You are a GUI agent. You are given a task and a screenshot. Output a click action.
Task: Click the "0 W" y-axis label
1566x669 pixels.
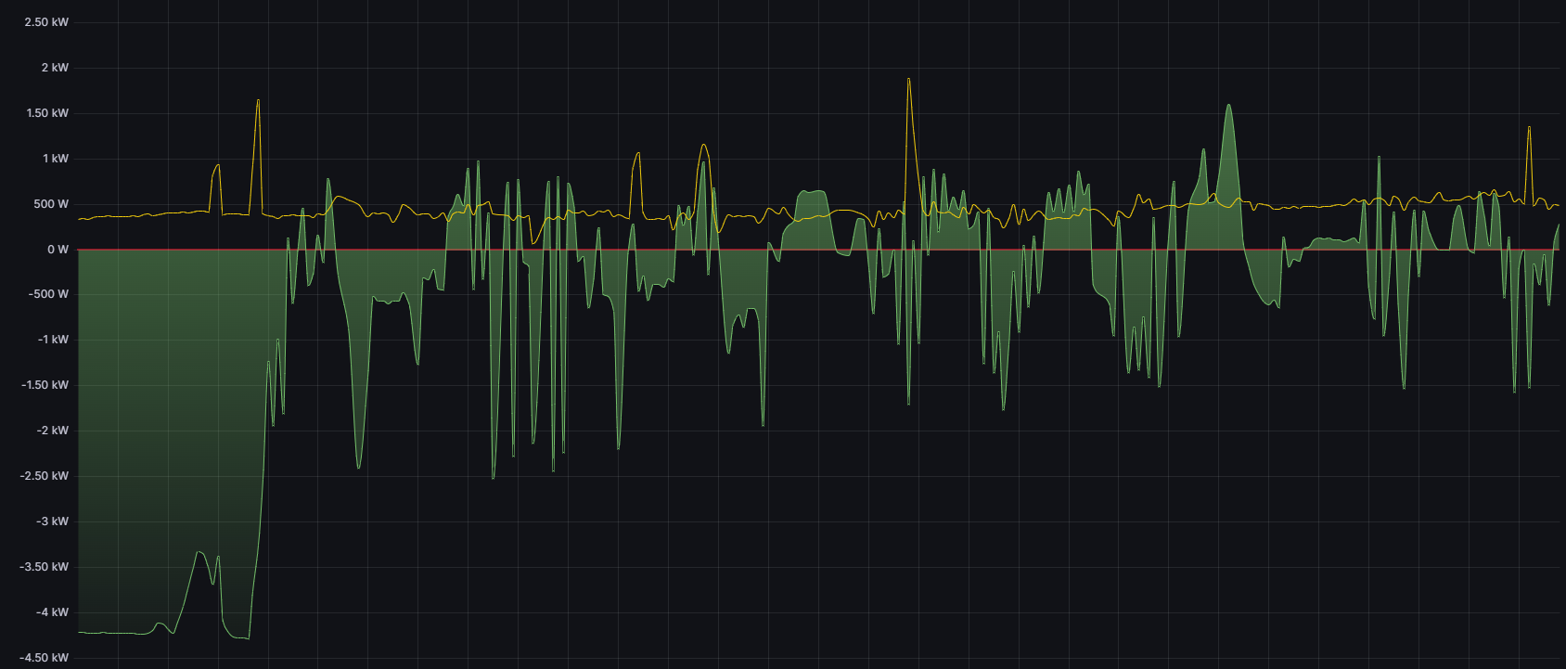pyautogui.click(x=58, y=250)
